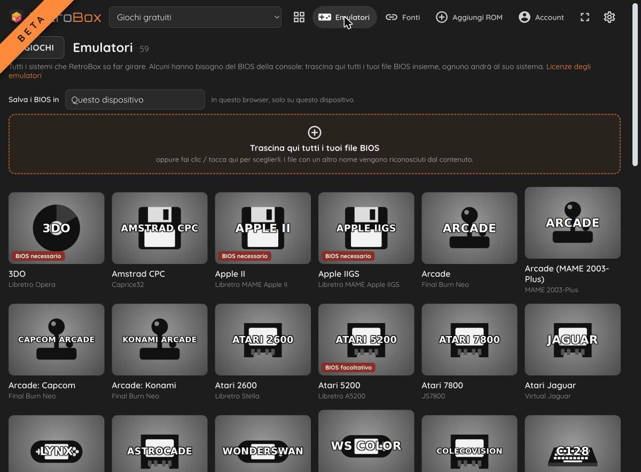This screenshot has width=641, height=472.
Task: Click Aggiungi ROM in the header
Action: pyautogui.click(x=470, y=17)
